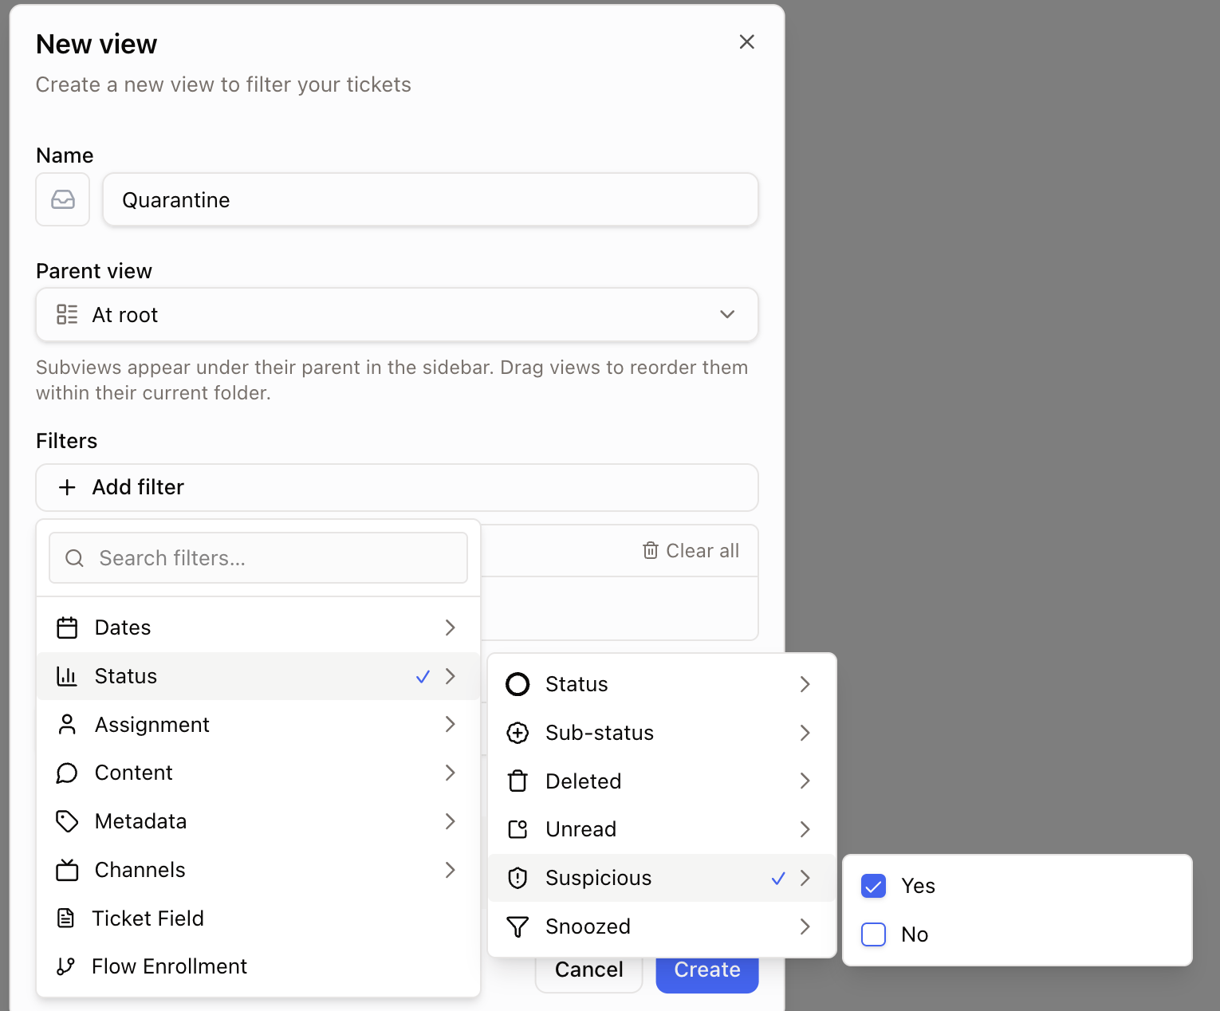Expand the Dates filter chevron
This screenshot has height=1011, width=1220.
pyautogui.click(x=450, y=627)
